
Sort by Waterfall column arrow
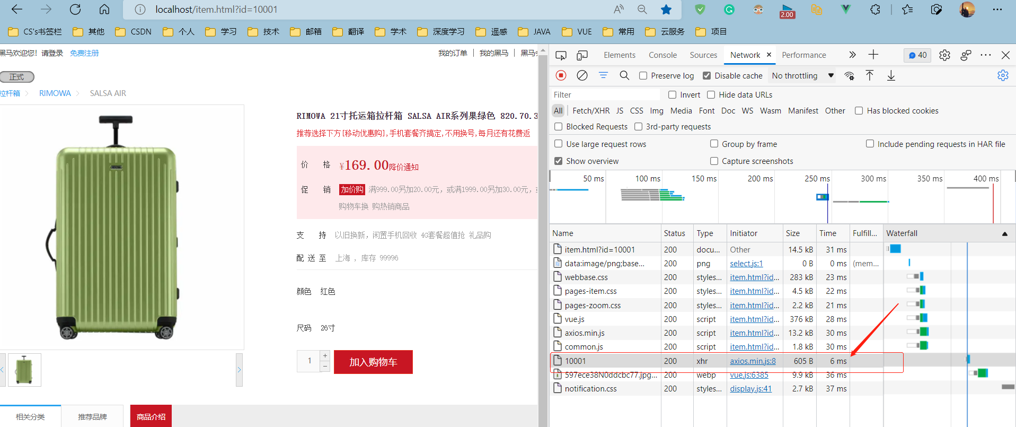click(1004, 234)
